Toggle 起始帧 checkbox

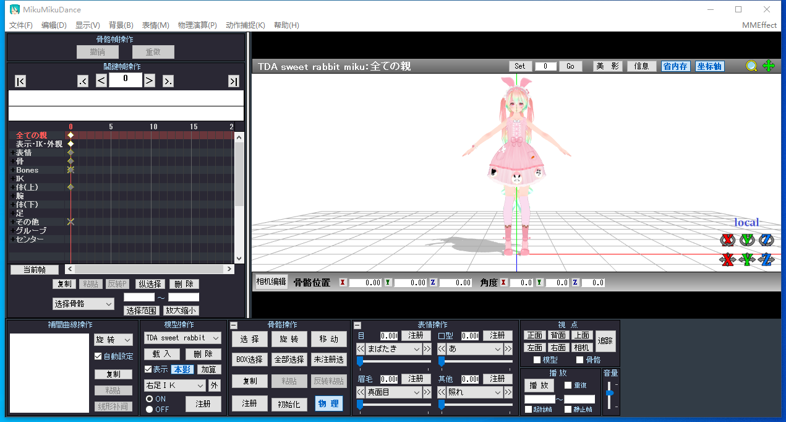pos(529,409)
